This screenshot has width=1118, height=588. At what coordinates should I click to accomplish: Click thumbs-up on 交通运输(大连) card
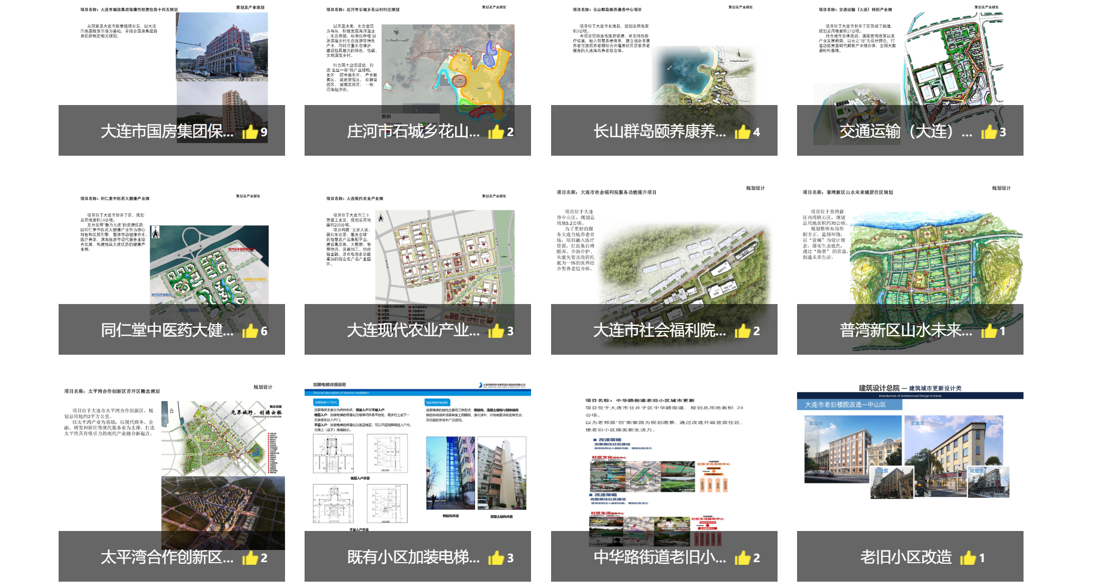[989, 131]
